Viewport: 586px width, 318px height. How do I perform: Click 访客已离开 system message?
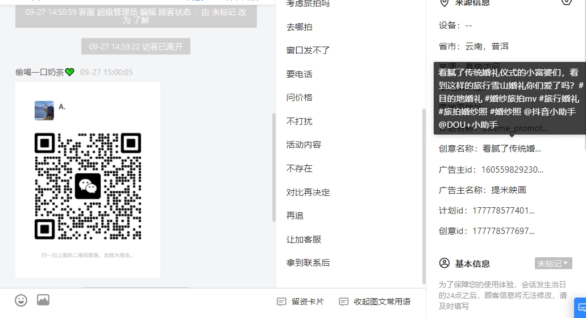(x=136, y=47)
